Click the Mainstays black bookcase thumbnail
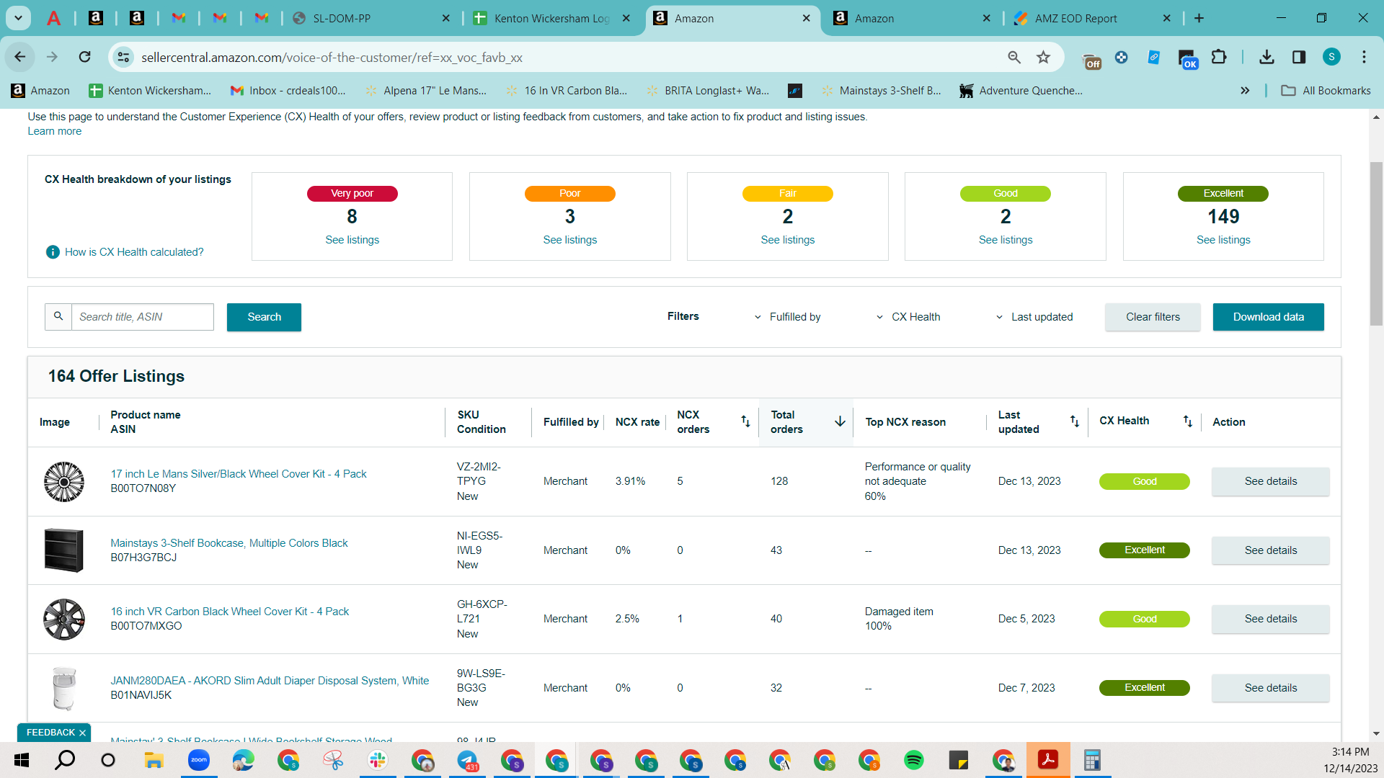1384x778 pixels. tap(63, 550)
